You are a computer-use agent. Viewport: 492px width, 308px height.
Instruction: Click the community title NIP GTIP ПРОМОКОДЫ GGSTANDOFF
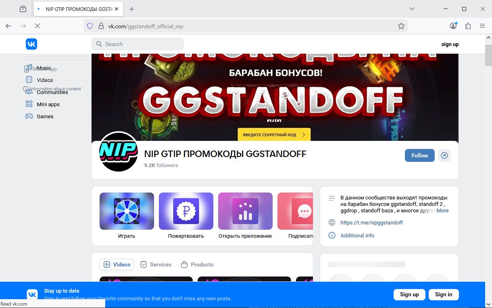[225, 154]
